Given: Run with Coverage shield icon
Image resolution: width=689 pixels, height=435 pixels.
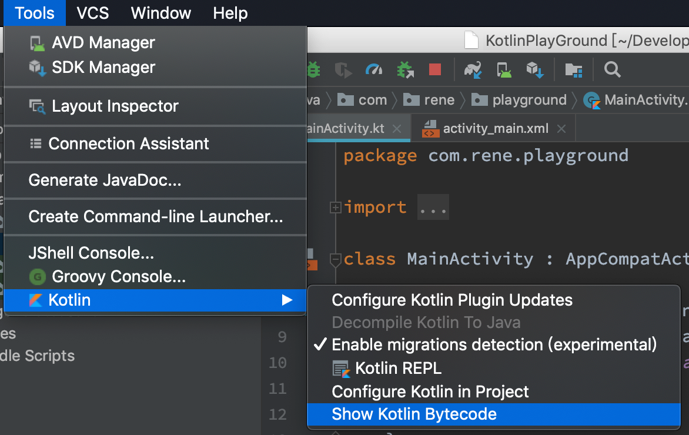Looking at the screenshot, I should (x=343, y=70).
